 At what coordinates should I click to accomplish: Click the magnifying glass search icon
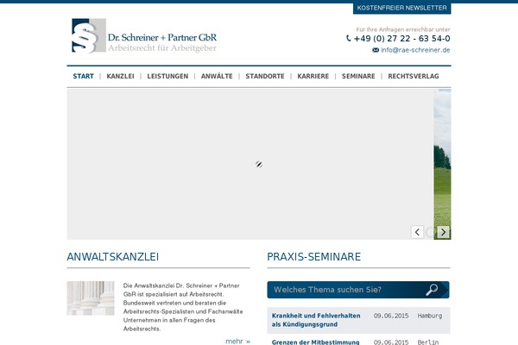pos(432,290)
